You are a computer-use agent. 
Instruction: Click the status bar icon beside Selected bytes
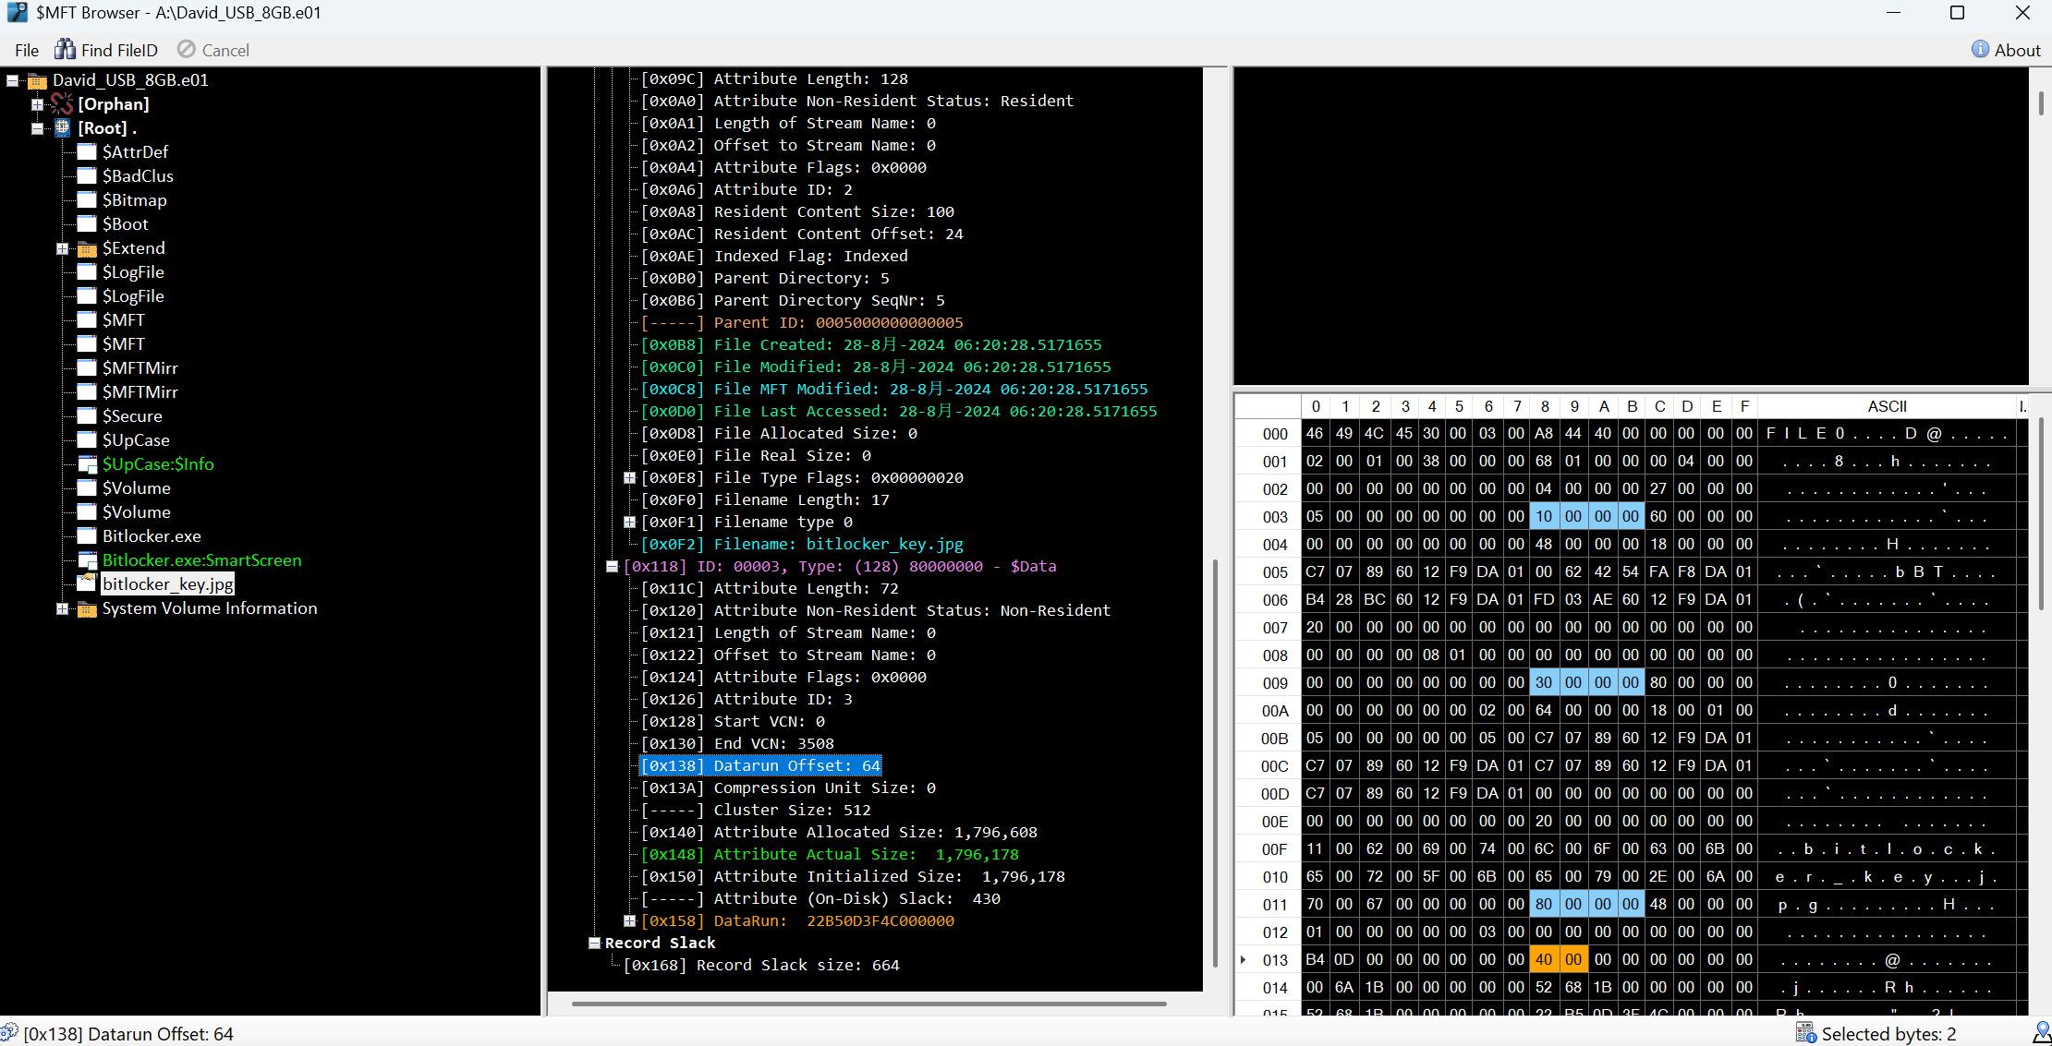point(1804,1033)
